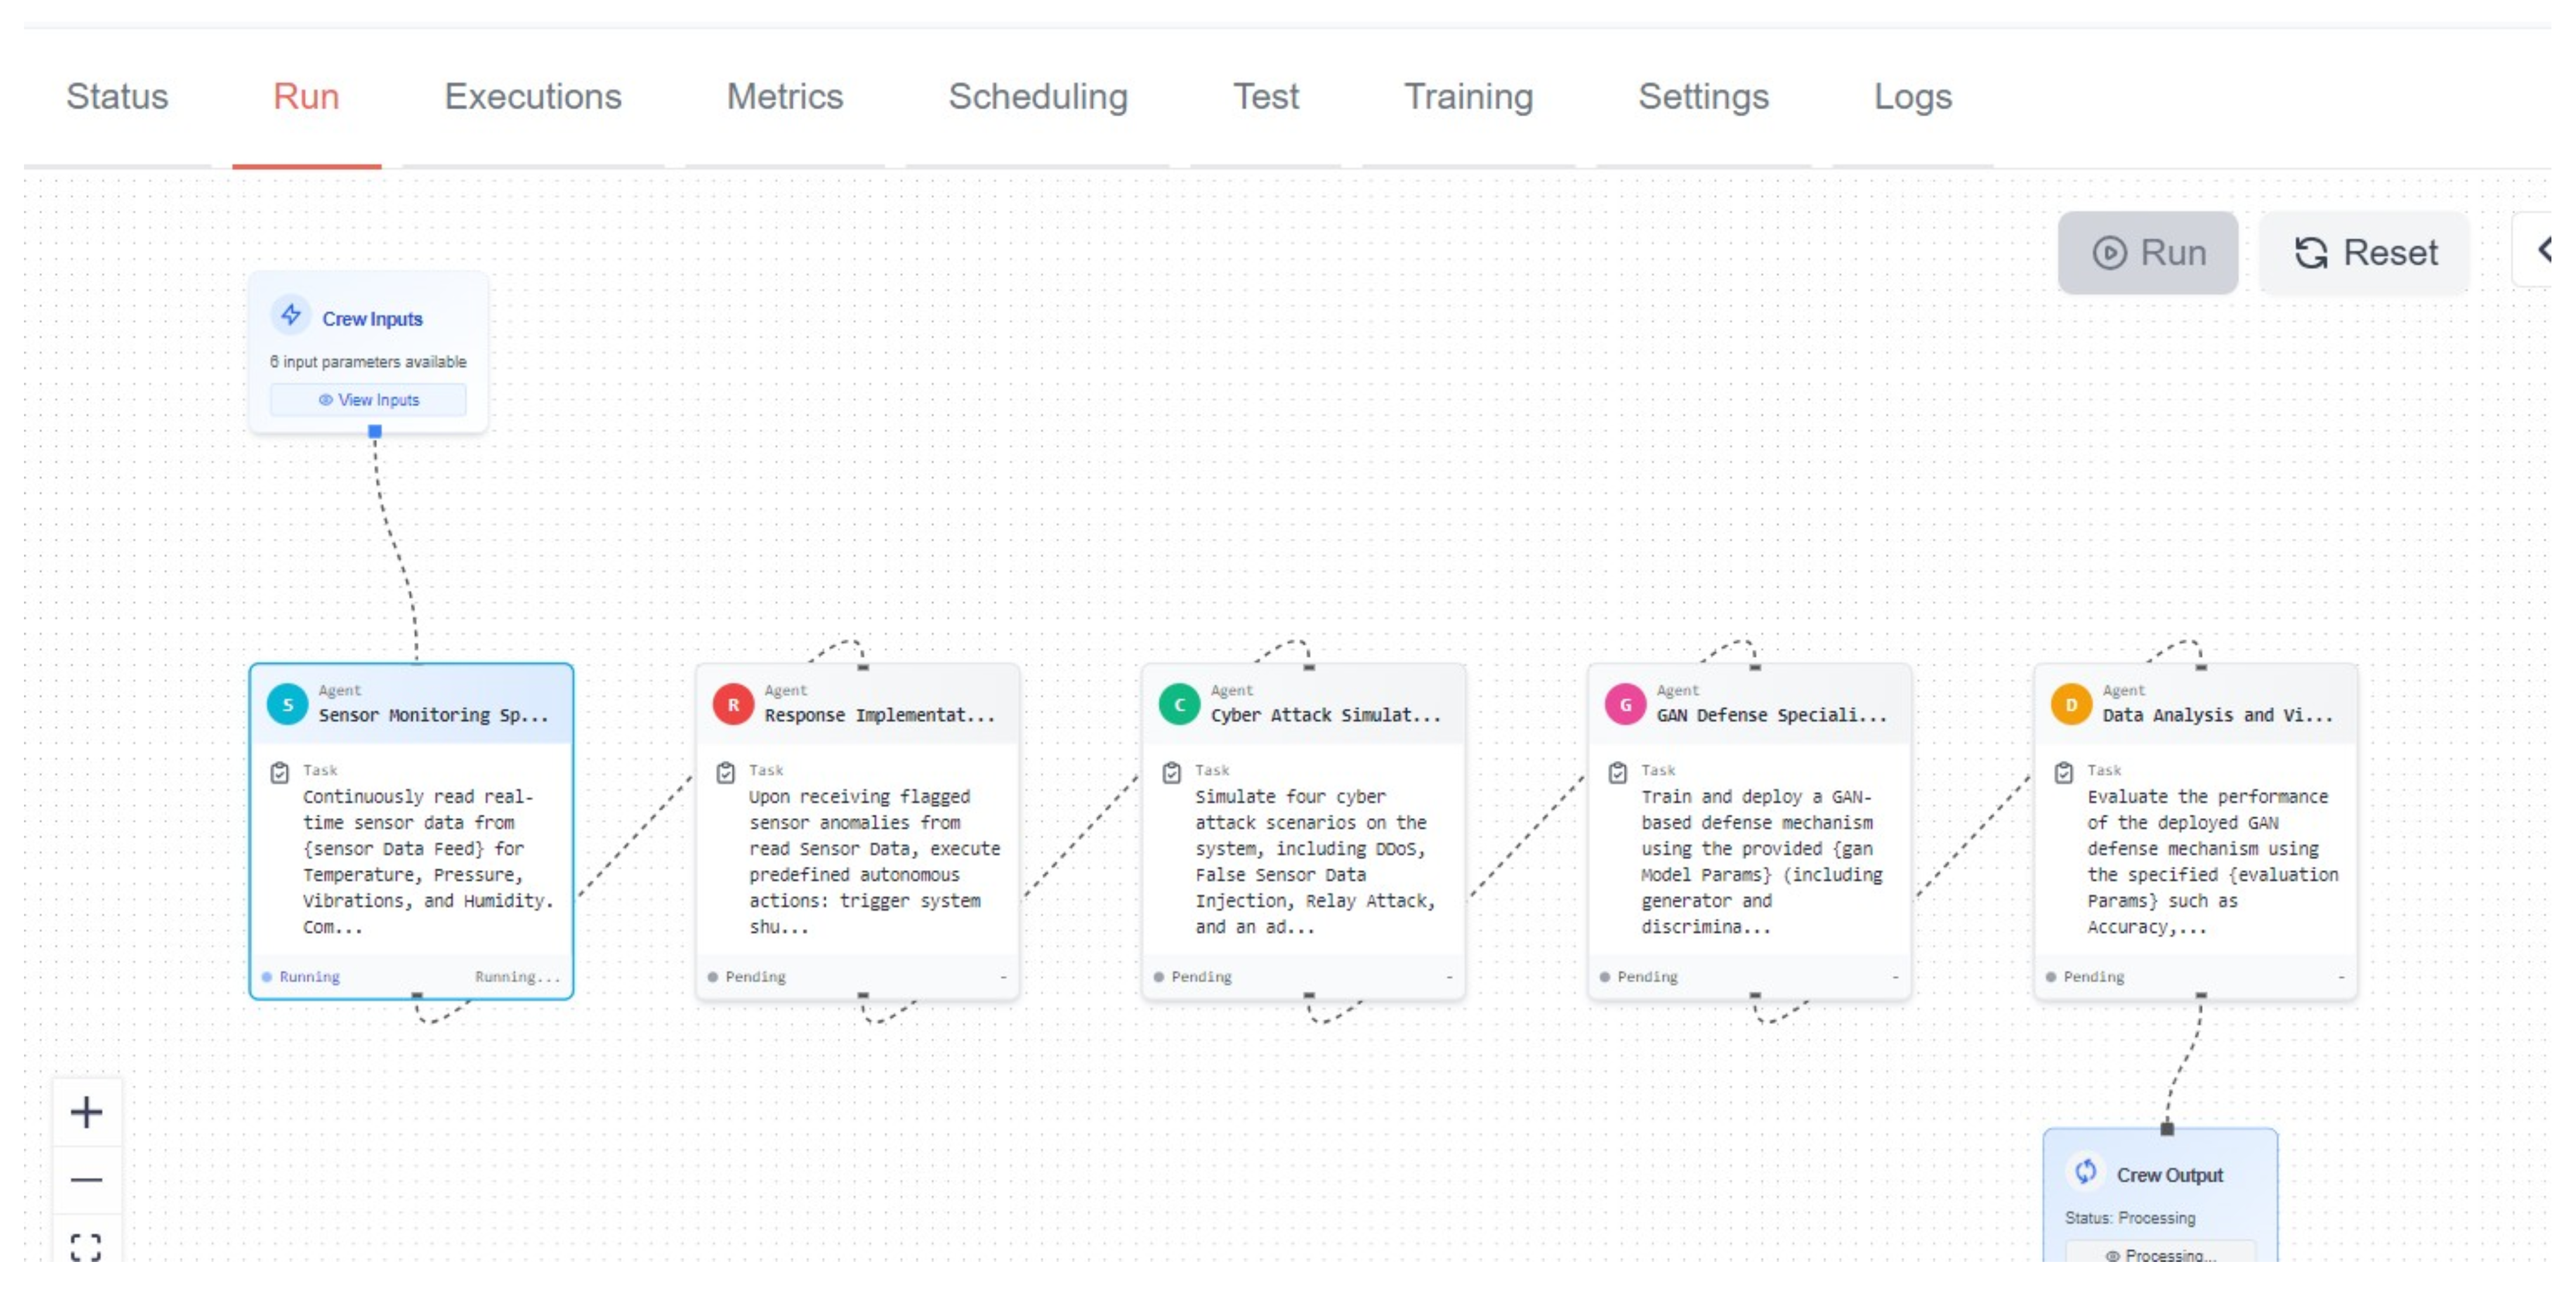Click the pink G agent avatar
The height and width of the screenshot is (1290, 2576).
pyautogui.click(x=1625, y=704)
